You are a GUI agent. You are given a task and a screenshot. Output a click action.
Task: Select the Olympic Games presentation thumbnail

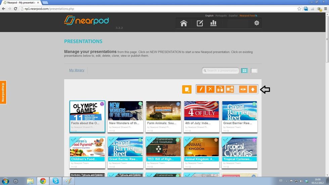[87, 111]
